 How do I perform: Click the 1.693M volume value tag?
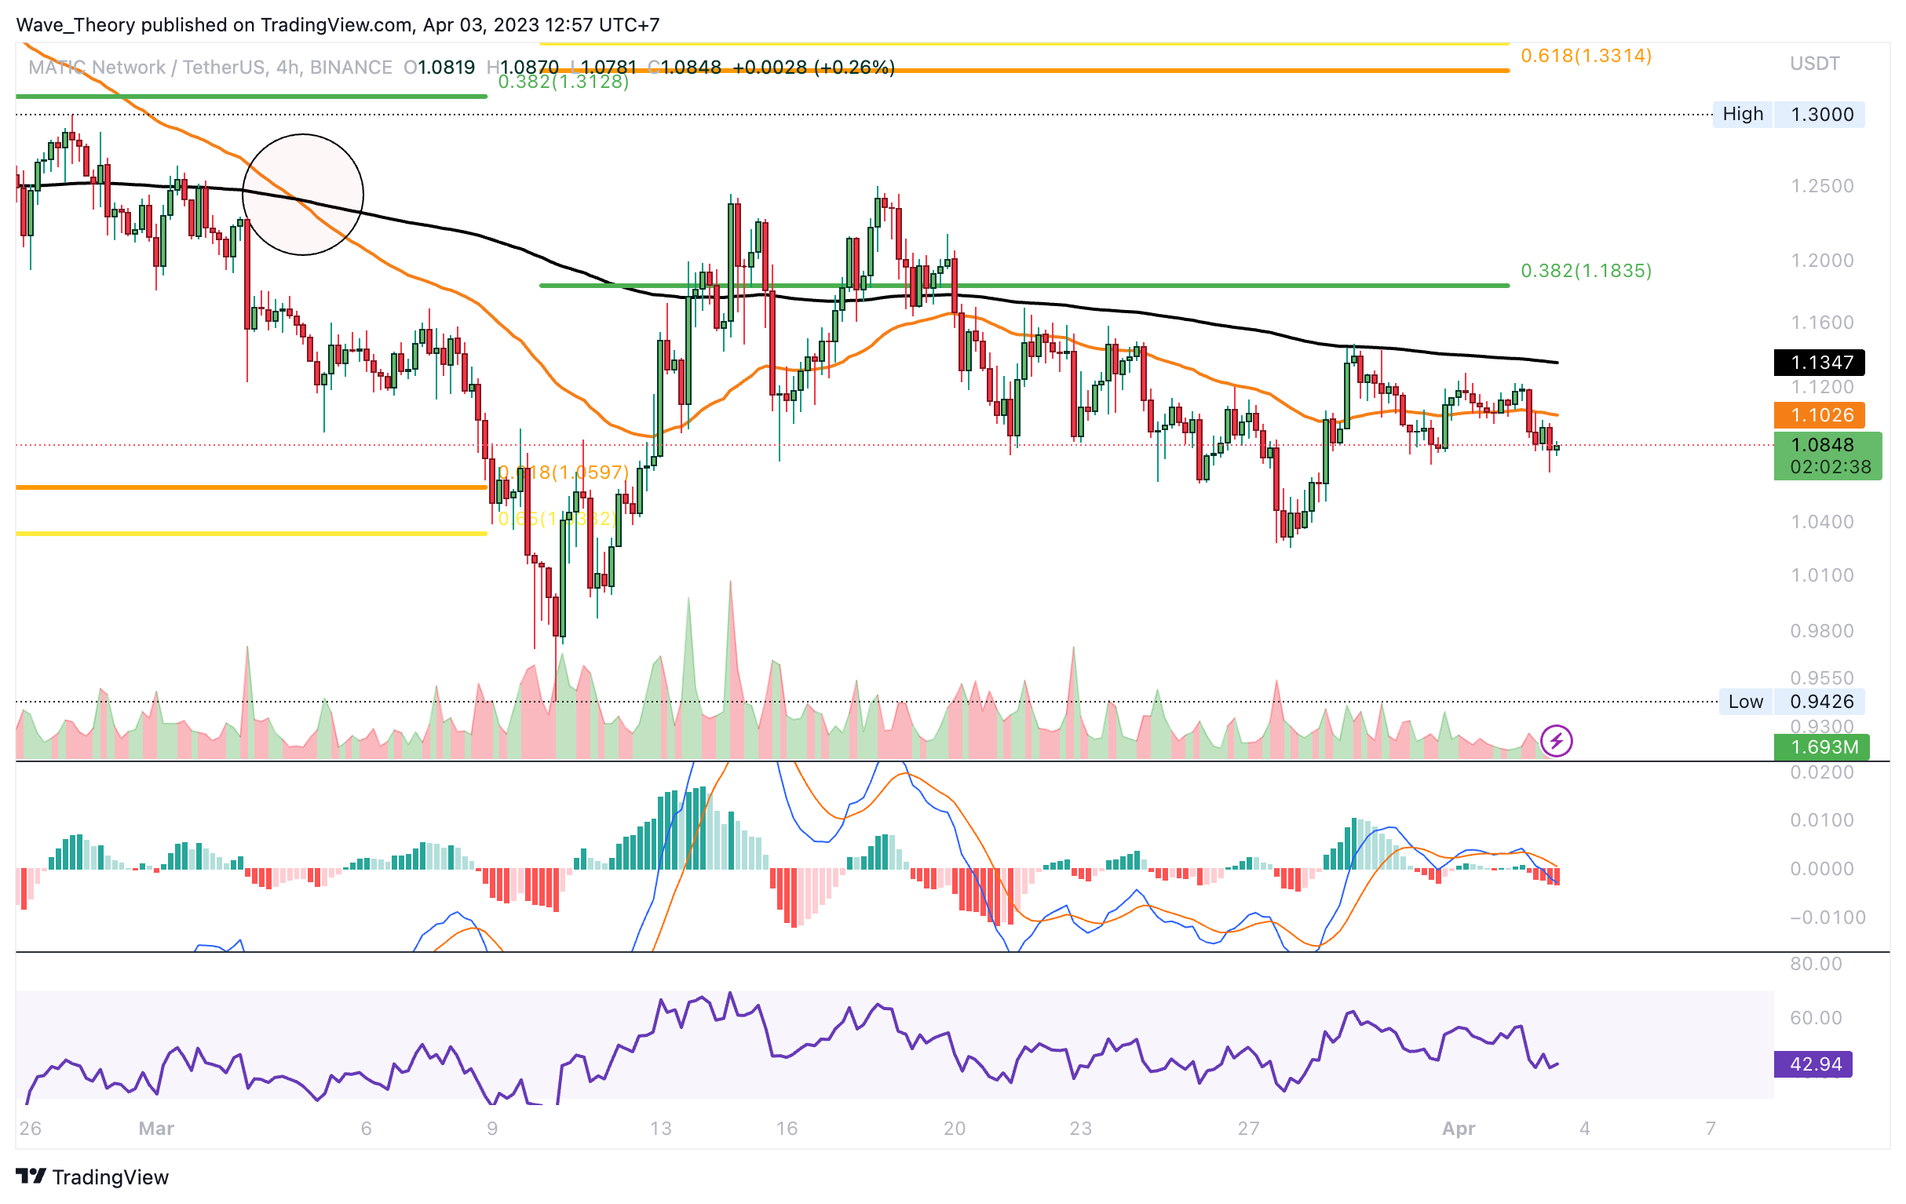(1820, 746)
